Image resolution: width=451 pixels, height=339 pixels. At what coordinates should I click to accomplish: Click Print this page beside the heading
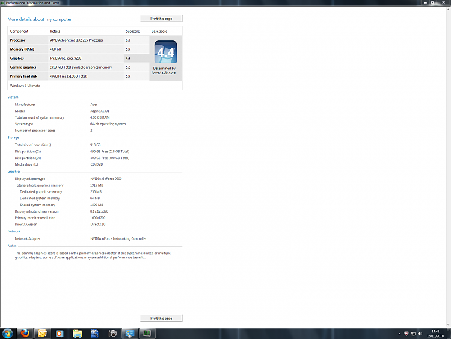point(161,19)
